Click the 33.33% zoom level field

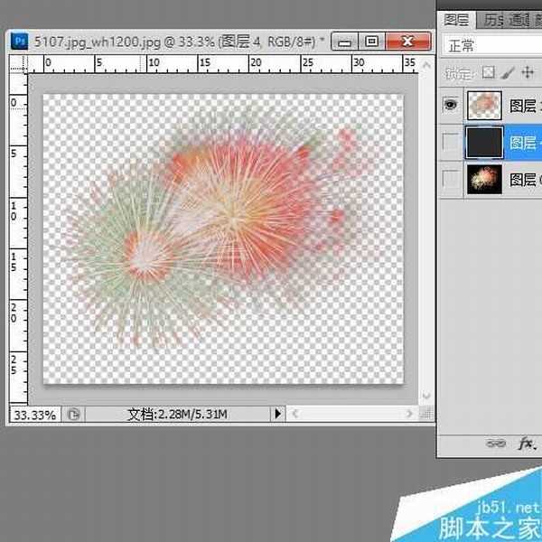33,414
